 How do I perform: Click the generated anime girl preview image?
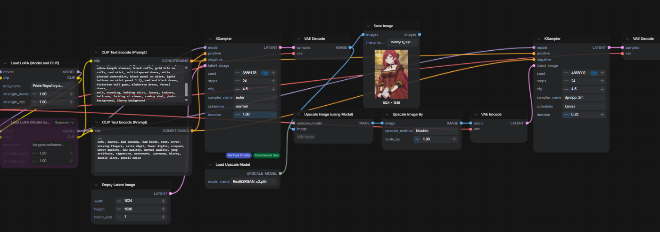pos(391,74)
